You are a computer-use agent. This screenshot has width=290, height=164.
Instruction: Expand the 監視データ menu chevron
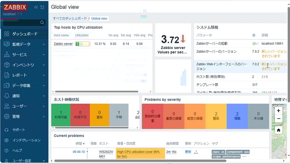click(44, 44)
